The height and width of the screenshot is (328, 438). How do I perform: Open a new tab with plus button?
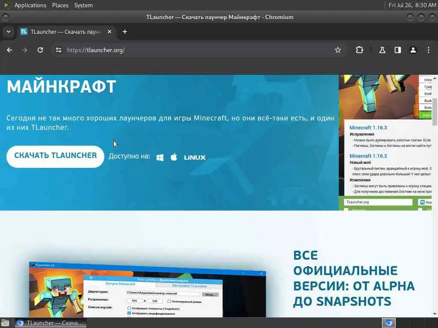(125, 32)
